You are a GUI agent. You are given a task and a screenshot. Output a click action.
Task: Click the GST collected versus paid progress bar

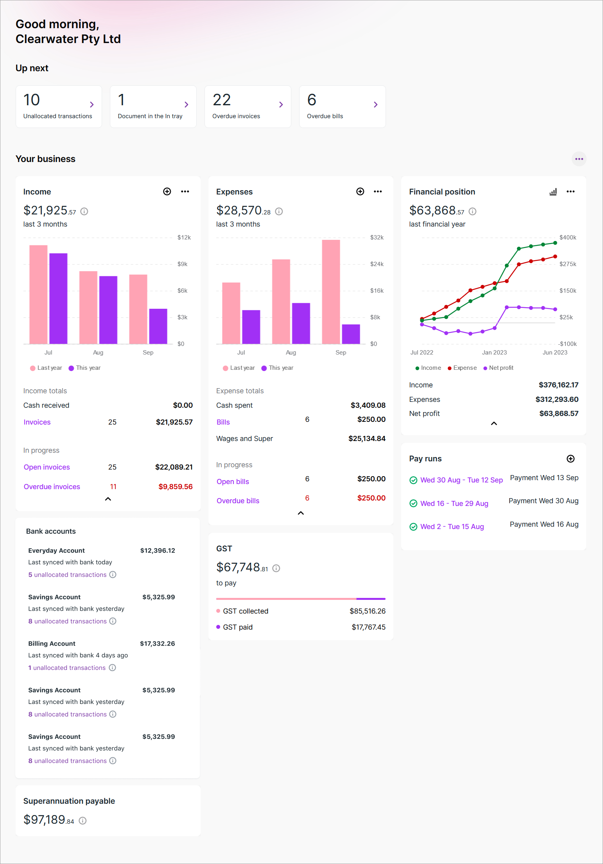pos(301,599)
